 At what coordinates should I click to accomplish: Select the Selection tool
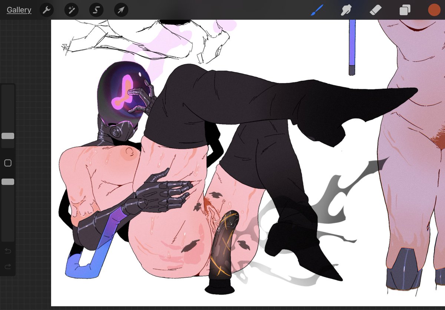pyautogui.click(x=96, y=10)
